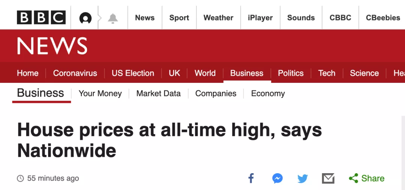Open the account profile icon
405x190 pixels.
[85, 18]
